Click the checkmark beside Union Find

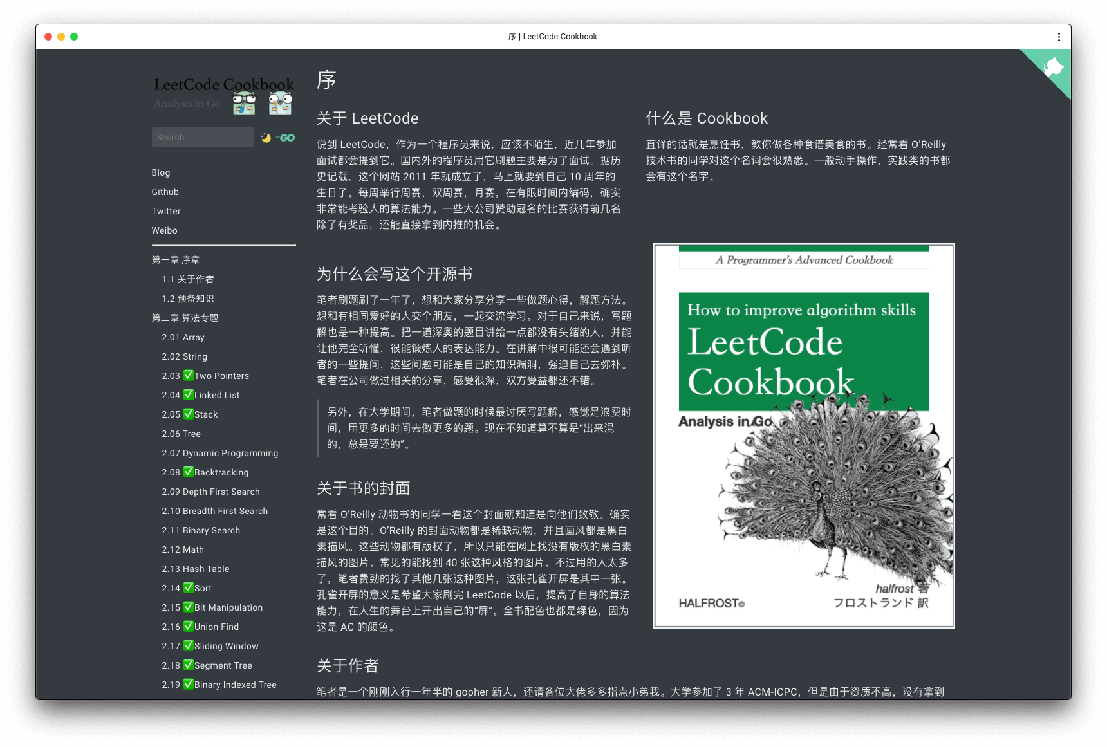tap(189, 626)
